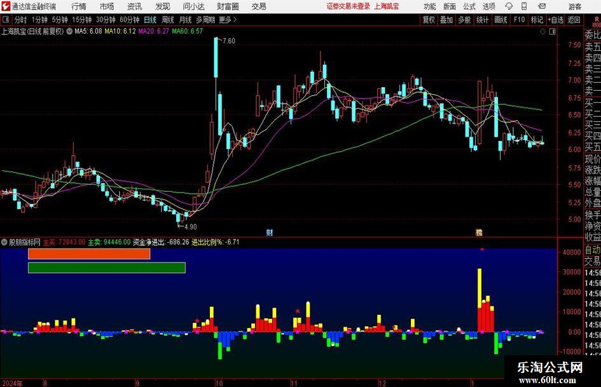Click the 叠加 overlay button
This screenshot has width=601, height=387.
pyautogui.click(x=446, y=20)
